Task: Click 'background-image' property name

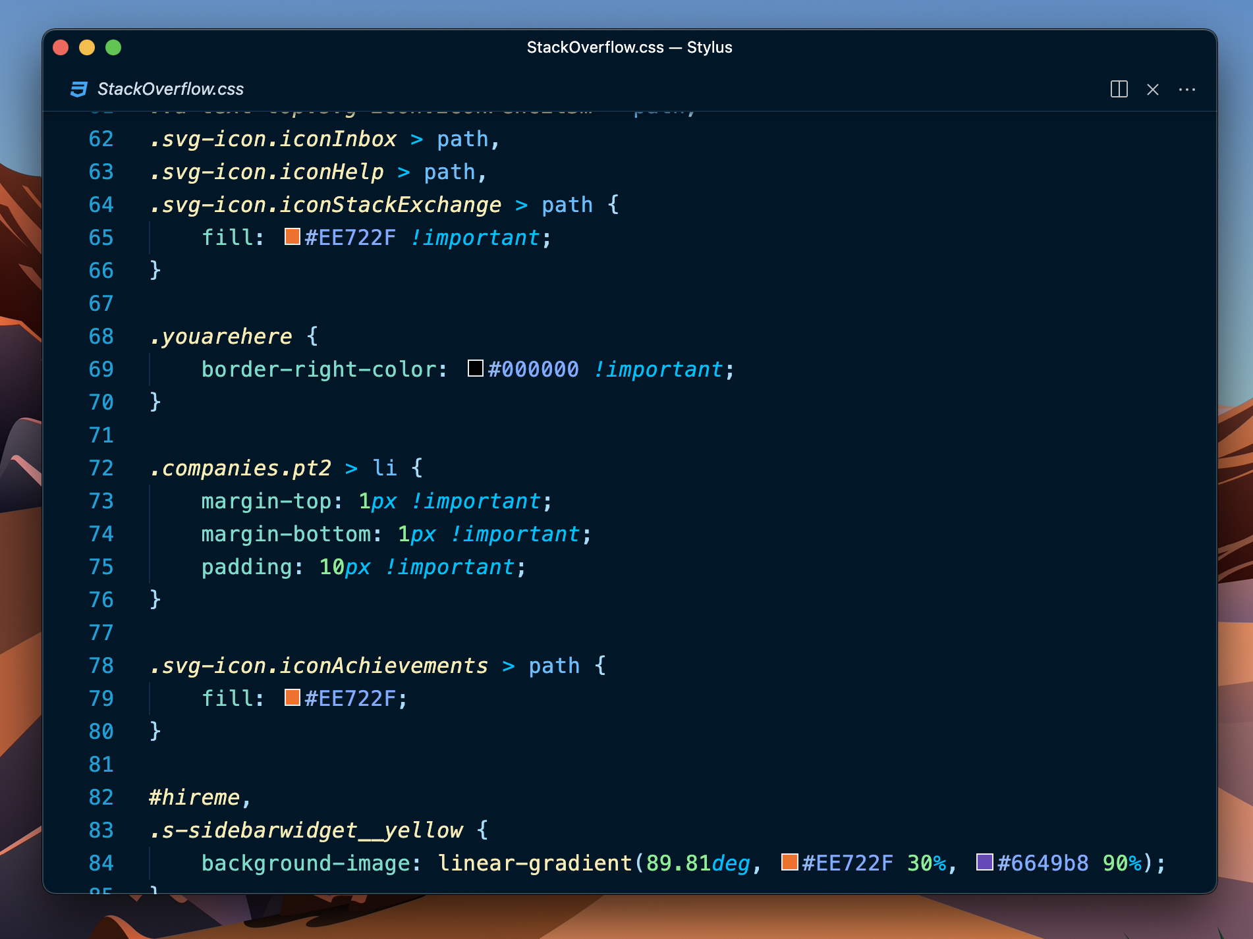Action: 306,863
